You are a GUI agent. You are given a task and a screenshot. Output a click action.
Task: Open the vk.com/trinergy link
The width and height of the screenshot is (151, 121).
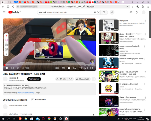pyautogui.click(x=26, y=93)
